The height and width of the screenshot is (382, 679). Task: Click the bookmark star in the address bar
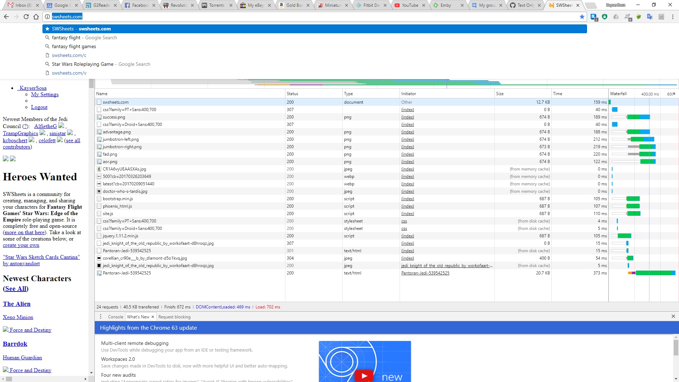582,17
